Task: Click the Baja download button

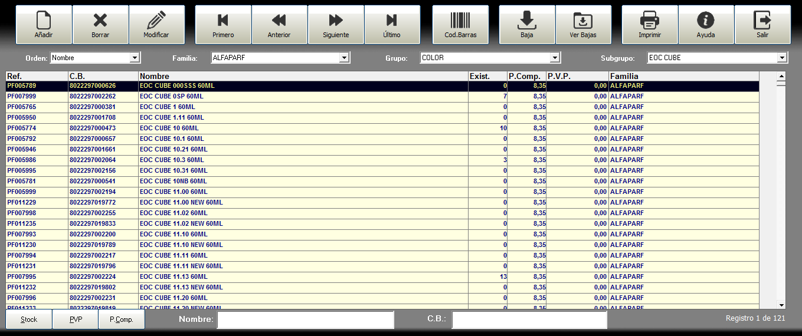Action: pos(527,25)
